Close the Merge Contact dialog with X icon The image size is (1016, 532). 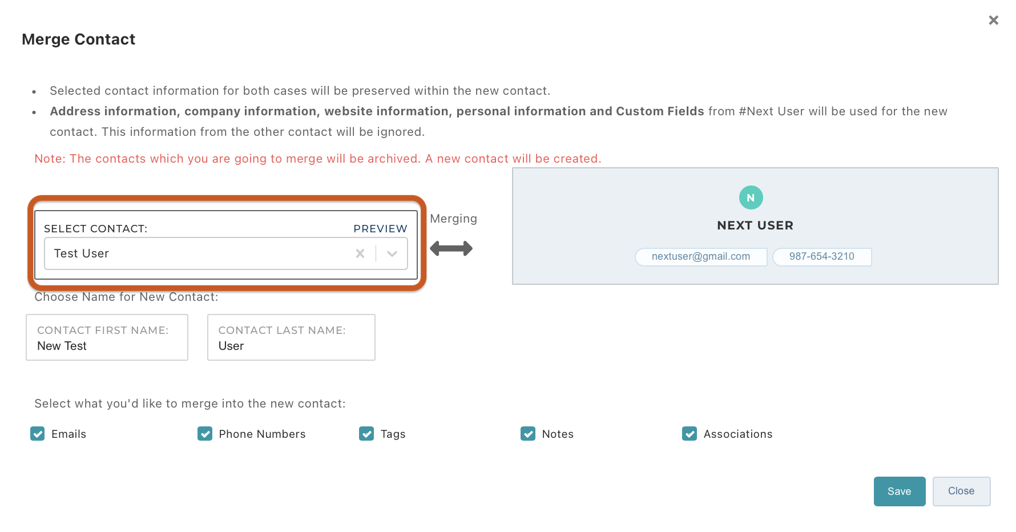pyautogui.click(x=993, y=21)
